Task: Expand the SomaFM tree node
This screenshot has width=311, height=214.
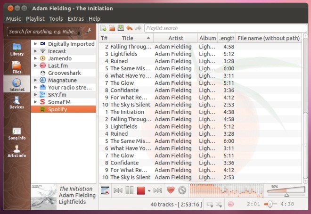Action: [35, 102]
